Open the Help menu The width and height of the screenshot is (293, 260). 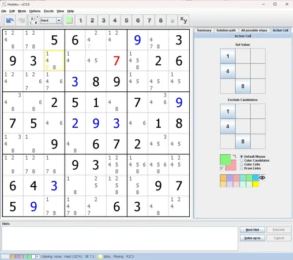[70, 11]
